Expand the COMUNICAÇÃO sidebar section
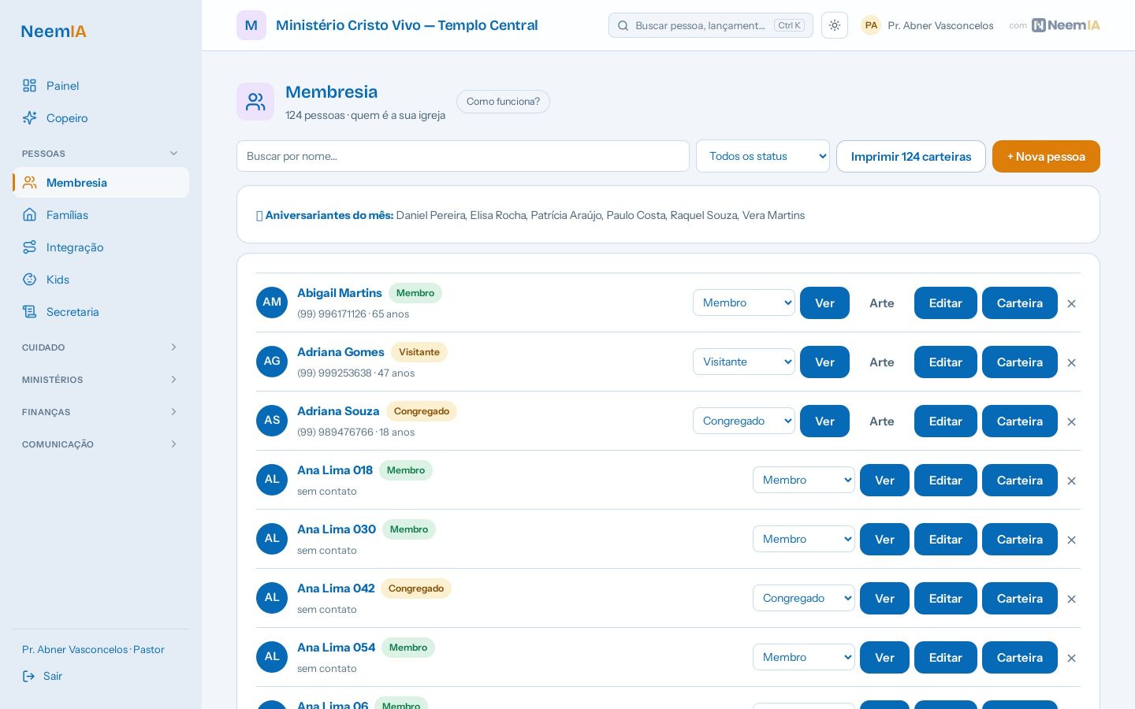The width and height of the screenshot is (1135, 709). [x=101, y=444]
